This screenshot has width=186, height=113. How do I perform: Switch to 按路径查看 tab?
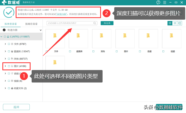tap(31, 24)
